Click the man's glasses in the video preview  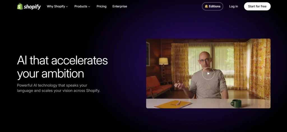[x=205, y=60]
